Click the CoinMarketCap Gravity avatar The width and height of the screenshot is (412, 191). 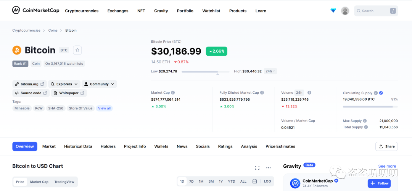pos(295,183)
